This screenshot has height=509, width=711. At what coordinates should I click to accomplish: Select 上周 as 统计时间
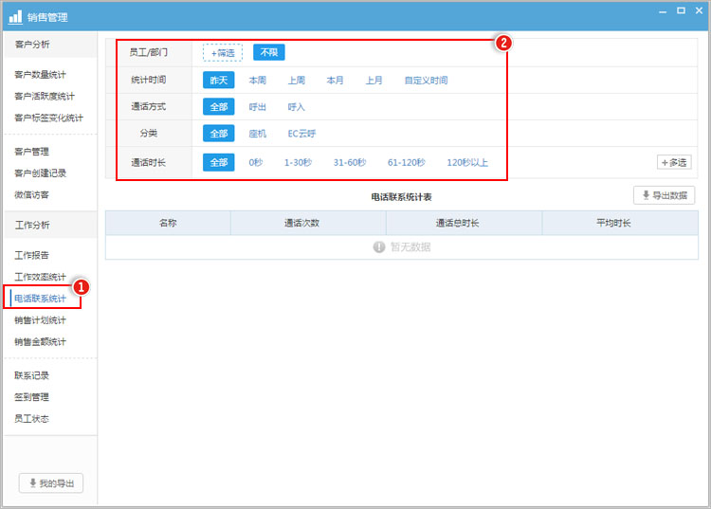297,81
